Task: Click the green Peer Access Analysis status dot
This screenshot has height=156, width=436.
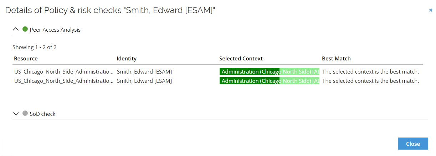Action: (25, 29)
